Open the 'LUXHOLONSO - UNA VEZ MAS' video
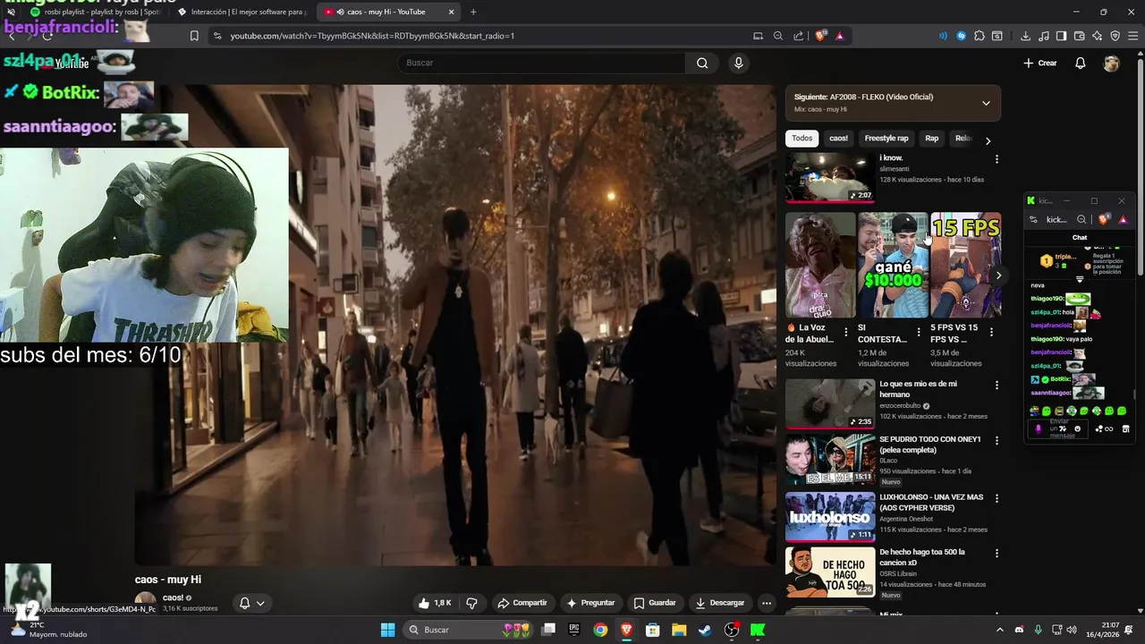The image size is (1145, 644). tap(830, 516)
